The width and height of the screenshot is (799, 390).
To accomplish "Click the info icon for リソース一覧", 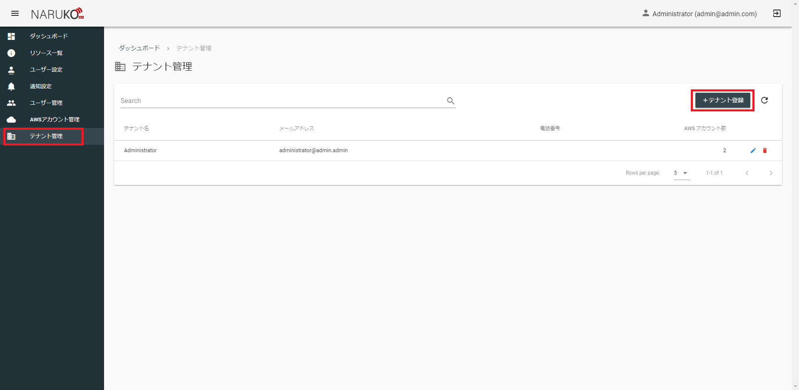I will 11,53.
